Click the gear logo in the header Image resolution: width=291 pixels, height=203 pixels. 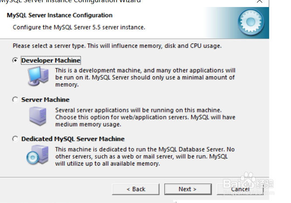251,22
